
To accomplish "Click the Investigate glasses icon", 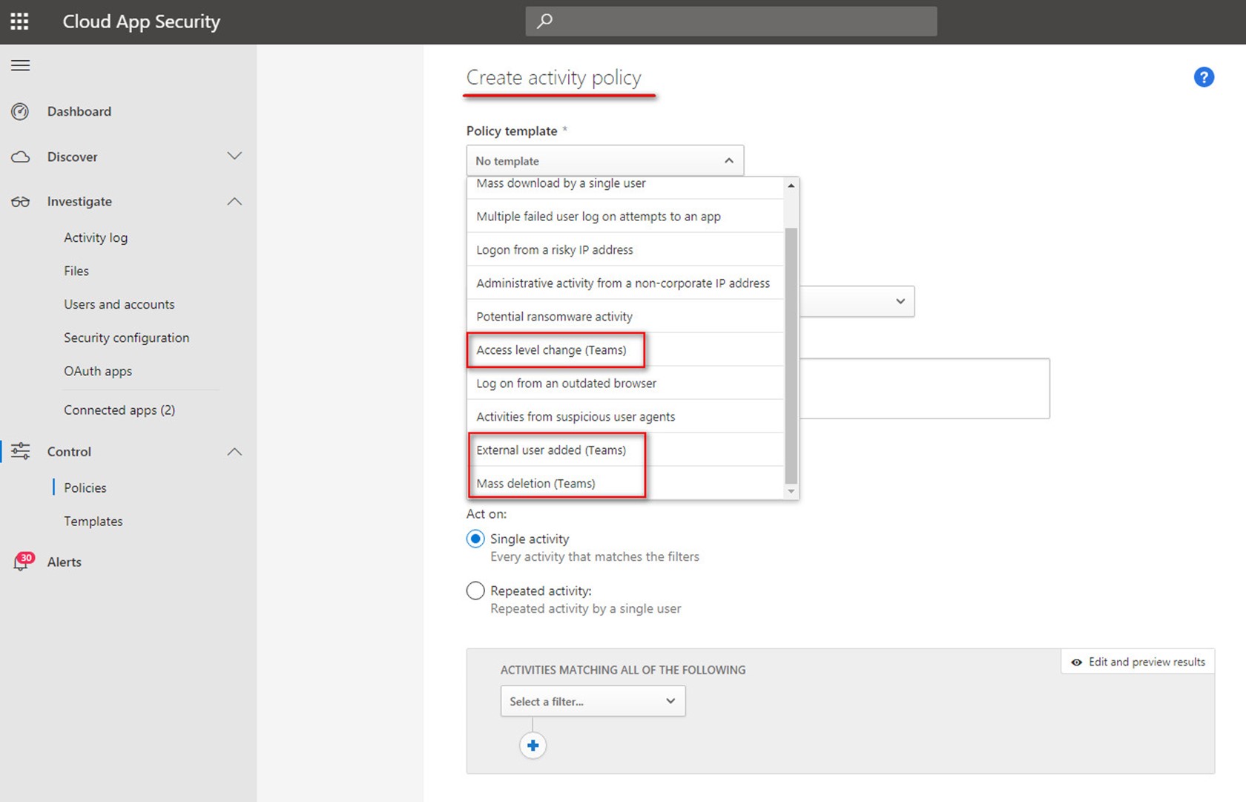I will point(20,202).
